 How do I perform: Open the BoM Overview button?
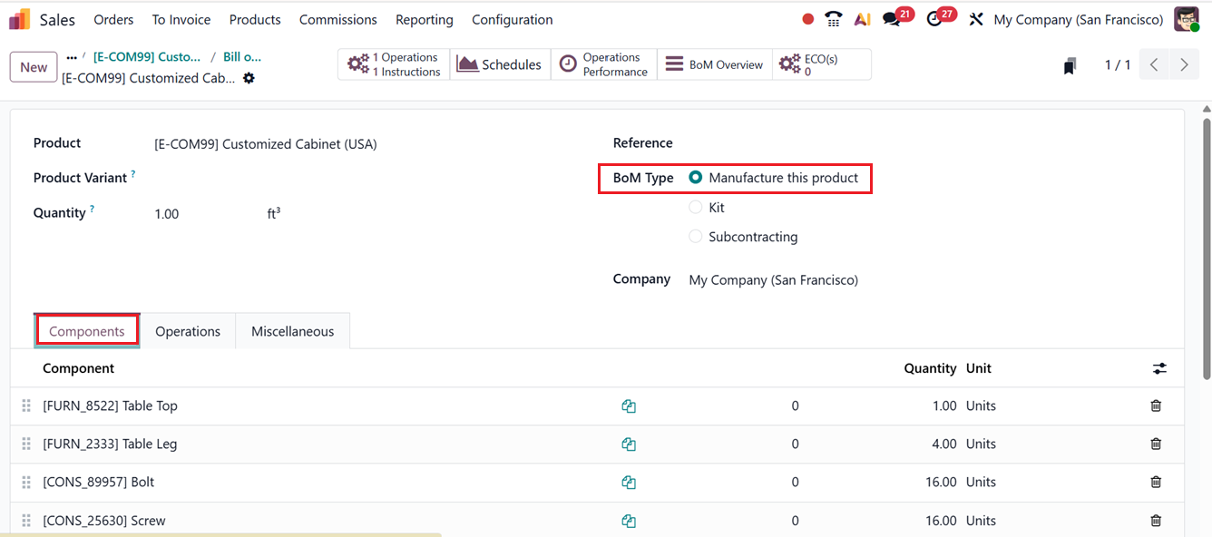715,64
